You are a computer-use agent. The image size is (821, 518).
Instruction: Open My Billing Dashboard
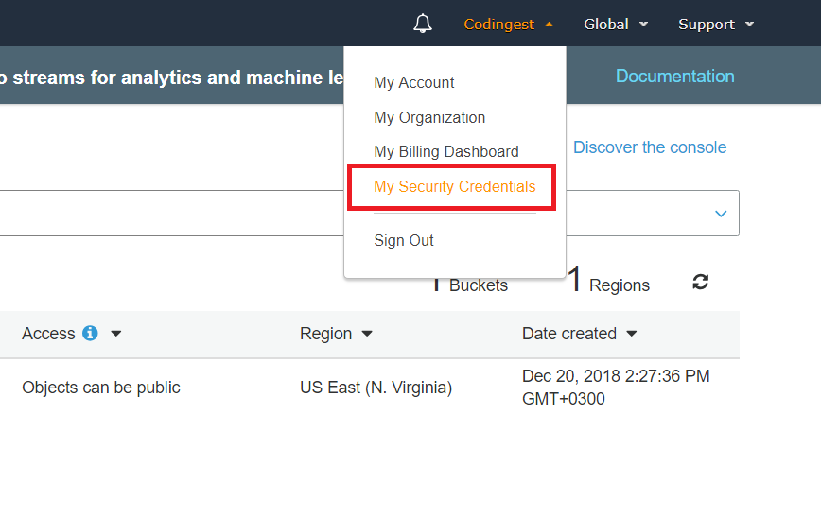pos(446,152)
